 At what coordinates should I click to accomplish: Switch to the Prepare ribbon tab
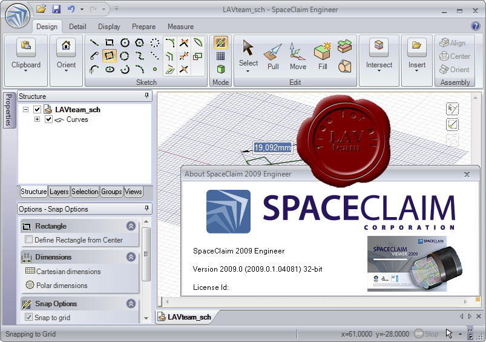tap(144, 27)
